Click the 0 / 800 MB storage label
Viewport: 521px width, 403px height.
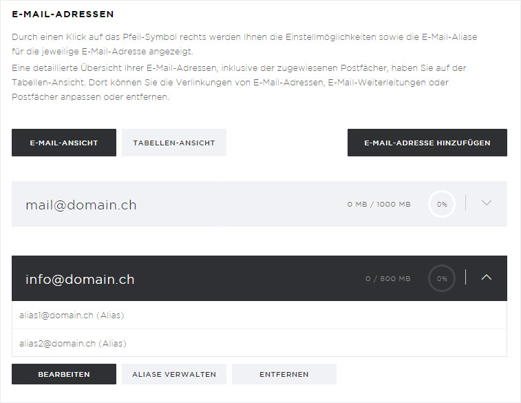pyautogui.click(x=387, y=278)
